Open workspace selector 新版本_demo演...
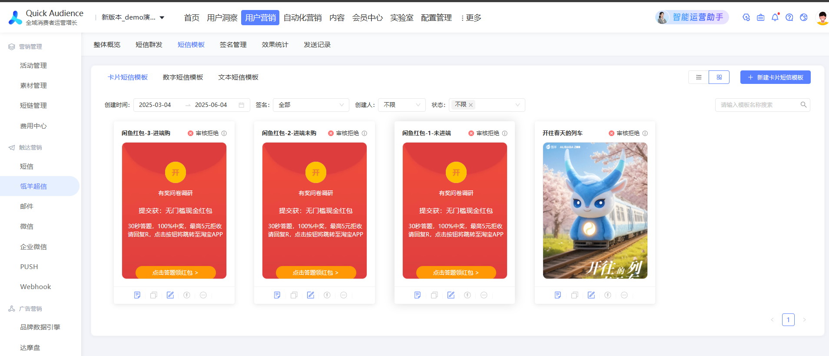 pyautogui.click(x=133, y=17)
